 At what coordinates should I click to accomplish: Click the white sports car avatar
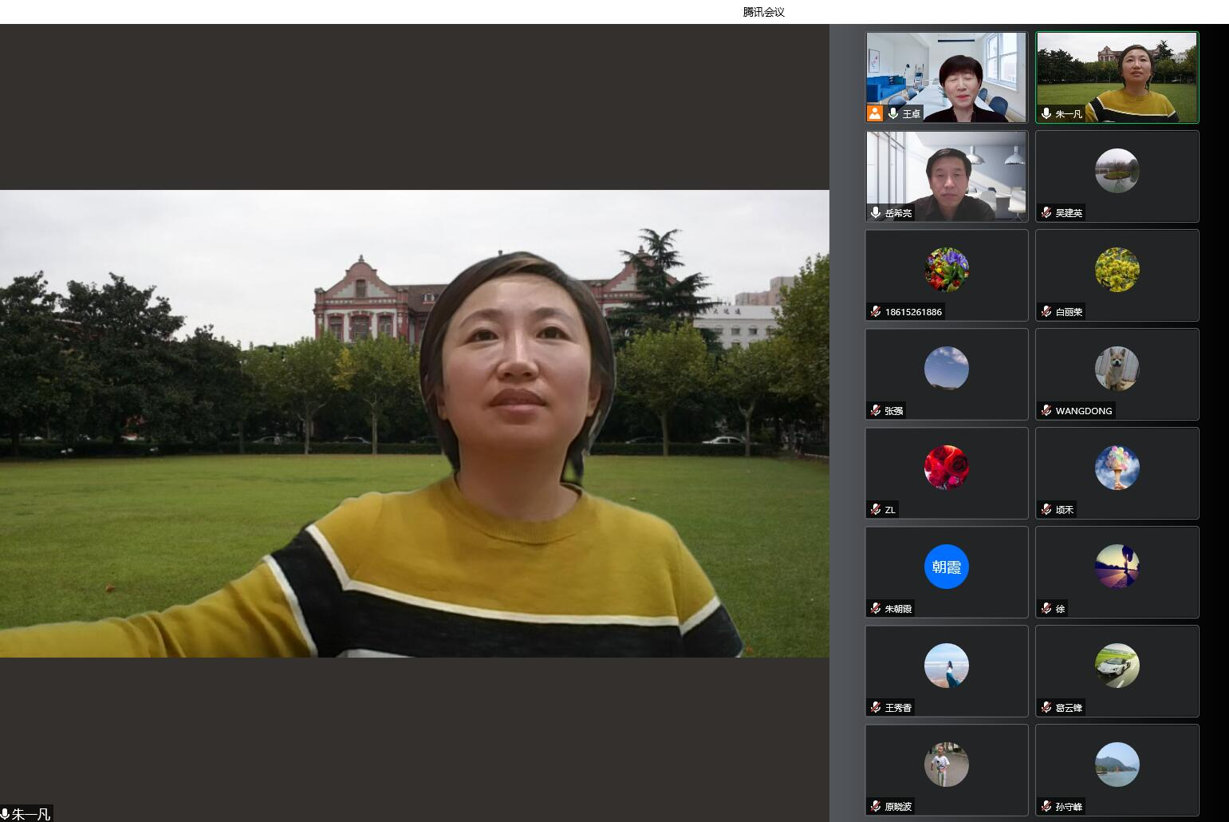(x=1117, y=666)
